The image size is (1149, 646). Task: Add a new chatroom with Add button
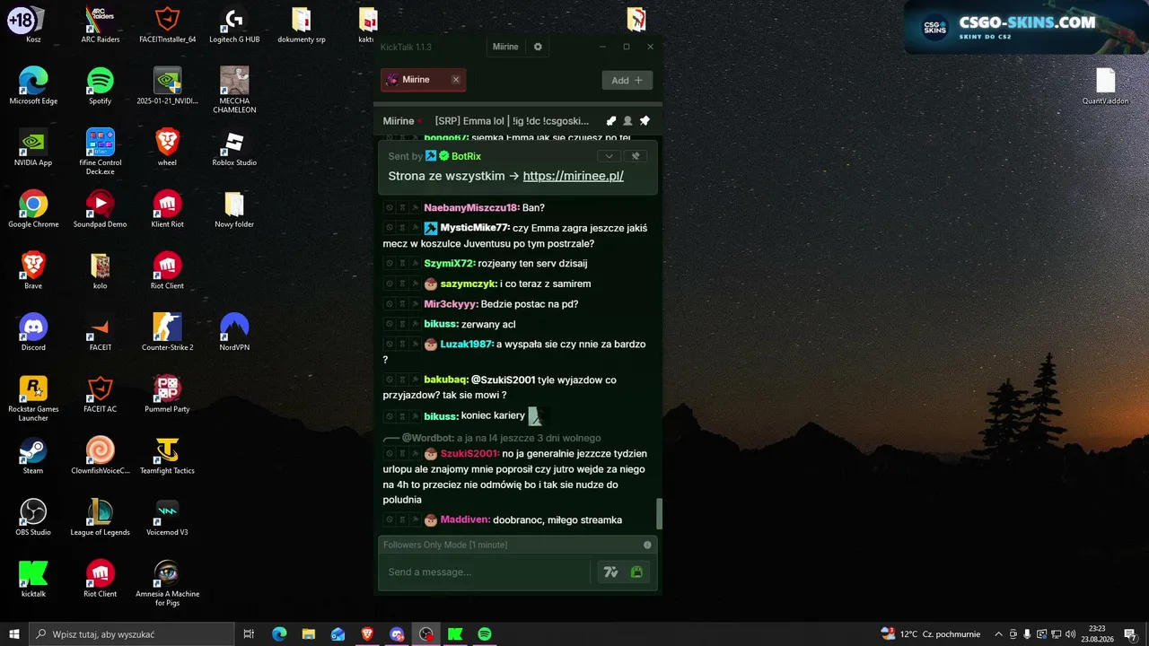(x=627, y=80)
